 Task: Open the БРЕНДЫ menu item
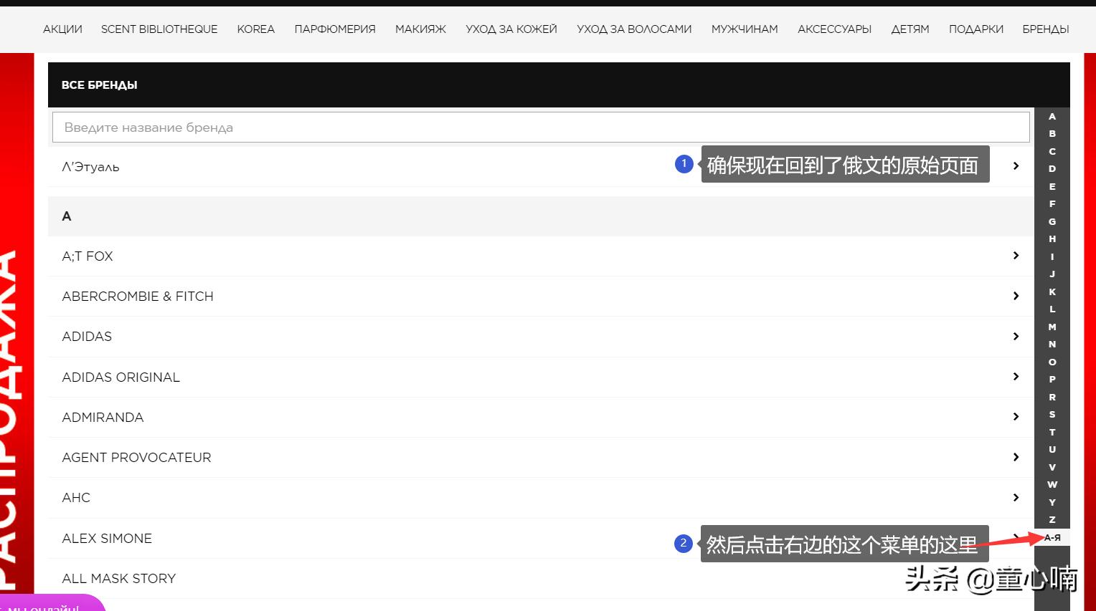[x=1045, y=29]
